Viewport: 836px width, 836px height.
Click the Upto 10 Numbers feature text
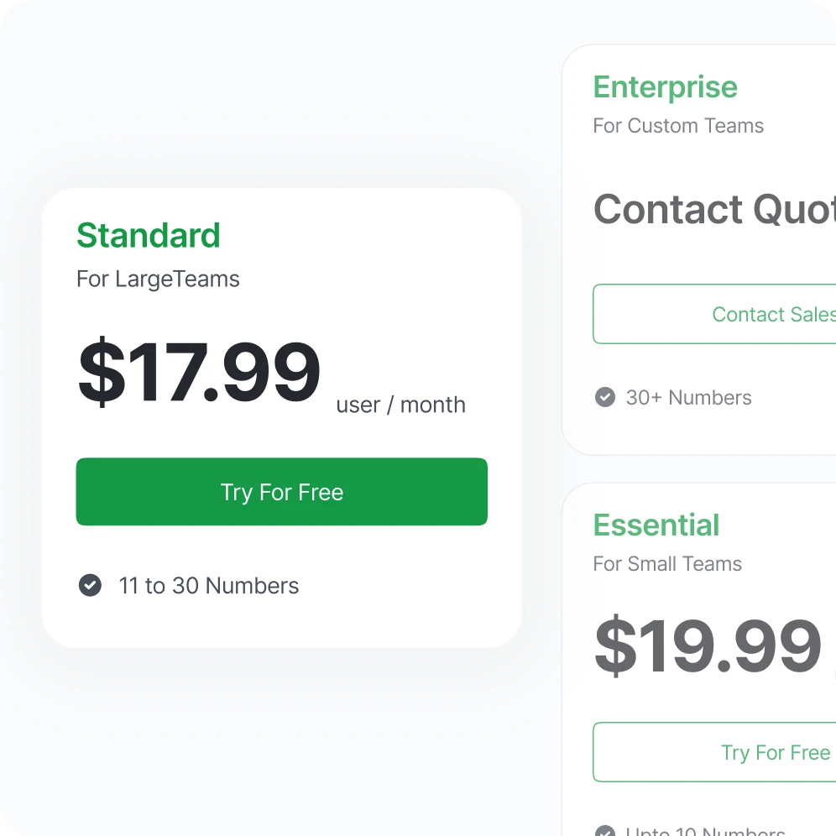(705, 832)
